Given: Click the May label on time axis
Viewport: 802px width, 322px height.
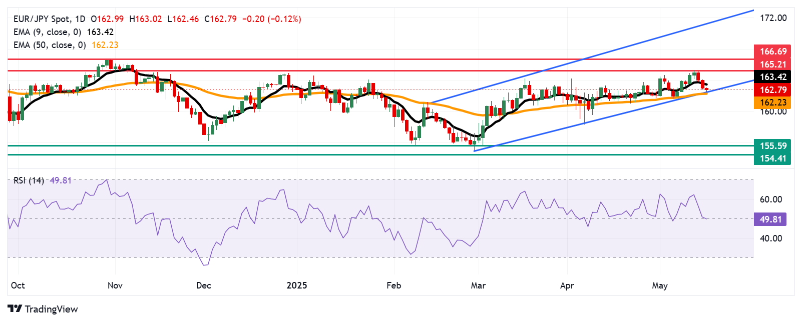Looking at the screenshot, I should [660, 285].
